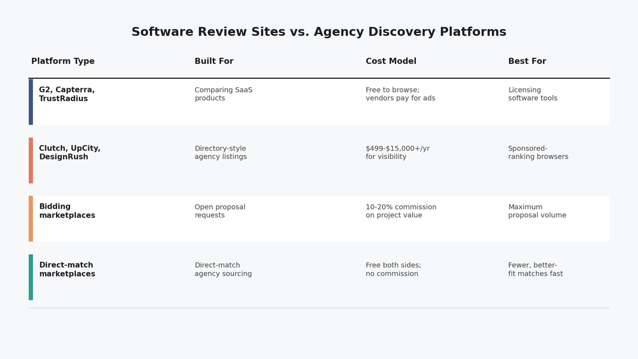The image size is (638, 359).
Task: Click the 'Comparing SaaS products' cell
Action: 223,94
